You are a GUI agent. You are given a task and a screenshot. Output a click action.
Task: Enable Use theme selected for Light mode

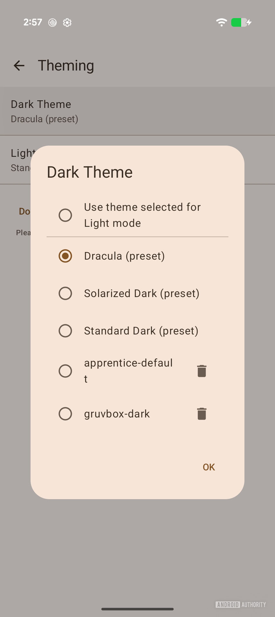tap(65, 215)
